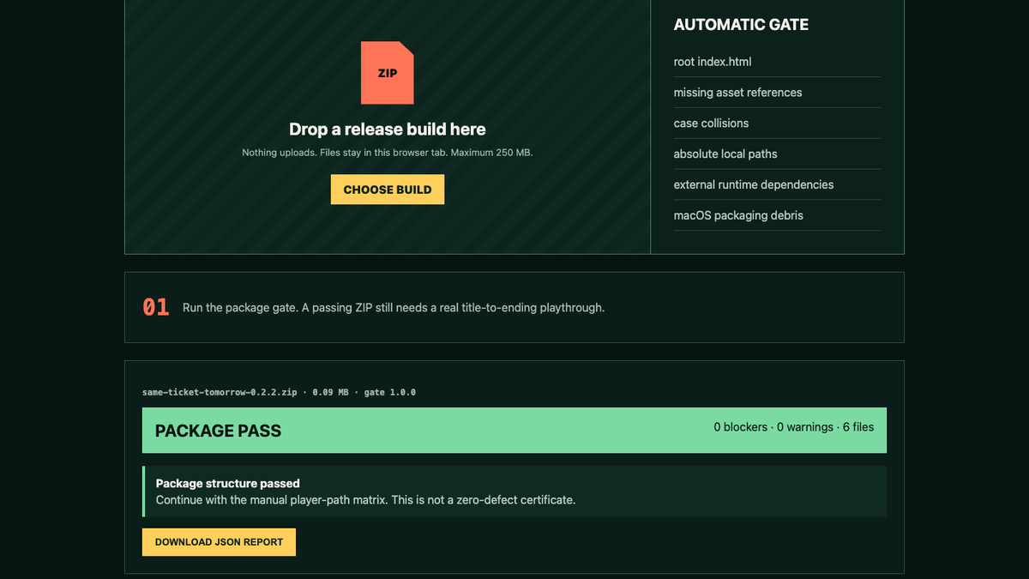Click the 'Drop a release build here' heading
The image size is (1029, 579).
tap(388, 130)
